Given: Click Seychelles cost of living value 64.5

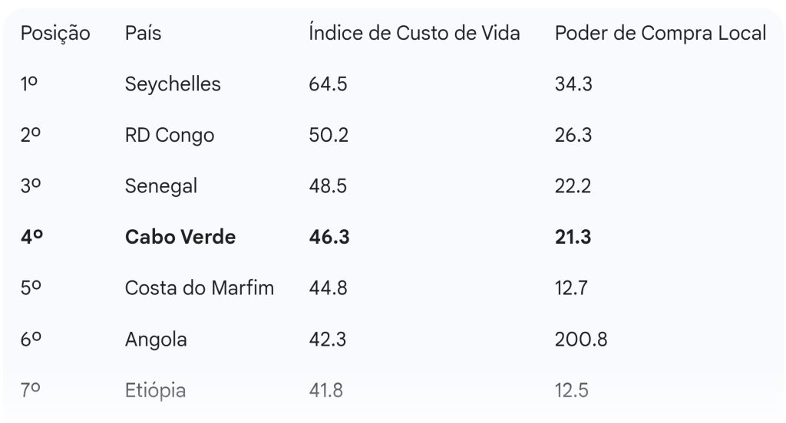Looking at the screenshot, I should pyautogui.click(x=328, y=84).
